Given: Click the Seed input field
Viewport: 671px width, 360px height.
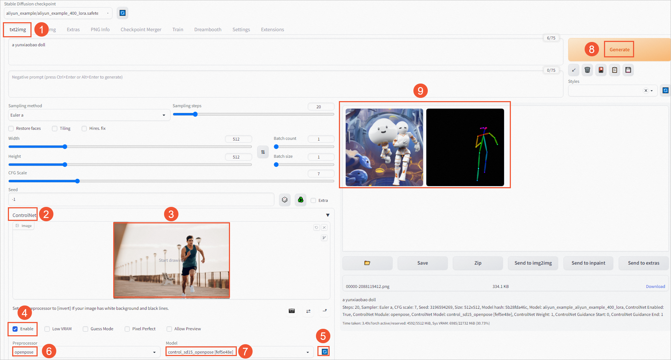Looking at the screenshot, I should (141, 199).
